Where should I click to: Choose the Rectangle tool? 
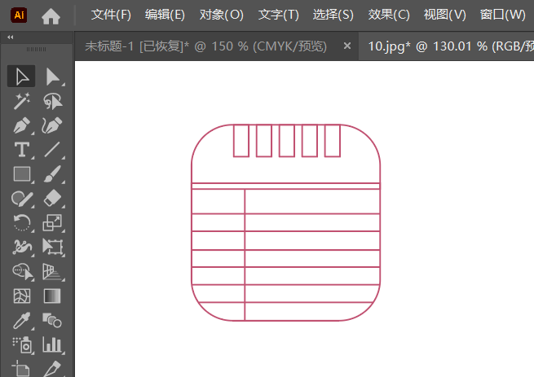22,174
